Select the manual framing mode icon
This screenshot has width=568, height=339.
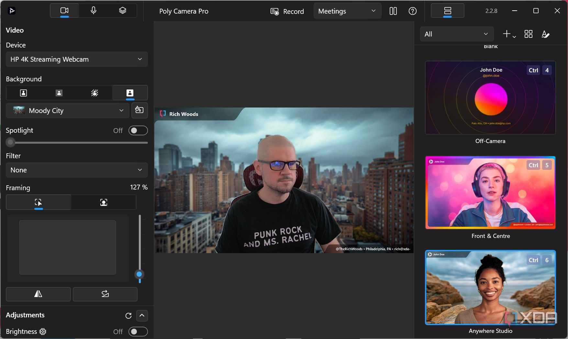(39, 202)
